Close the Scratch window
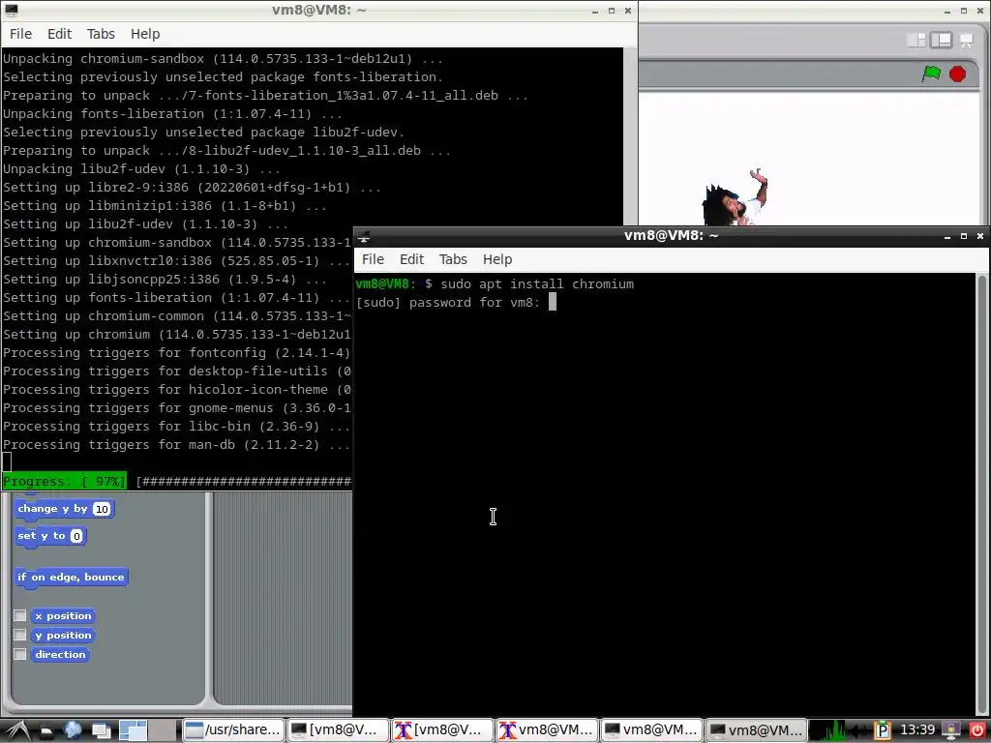 point(980,11)
